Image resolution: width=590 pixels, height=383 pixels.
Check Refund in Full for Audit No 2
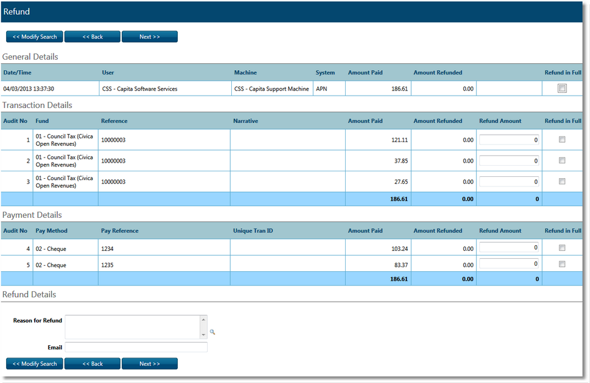(x=562, y=159)
